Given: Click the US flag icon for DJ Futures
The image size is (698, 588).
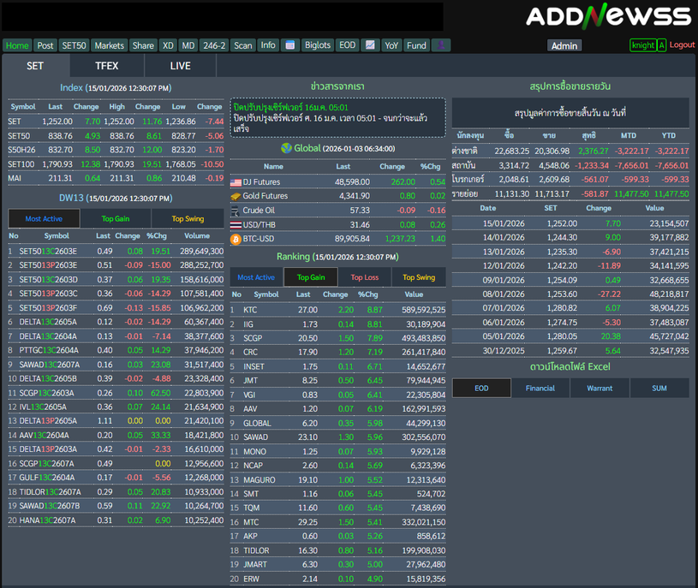Looking at the screenshot, I should tap(236, 182).
